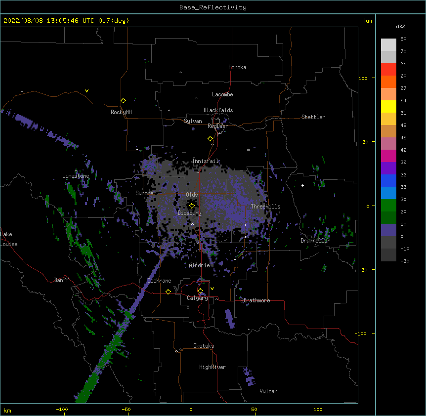The width and height of the screenshot is (426, 416).
Task: Select the sky blue legend swatch
Action: 388,193
